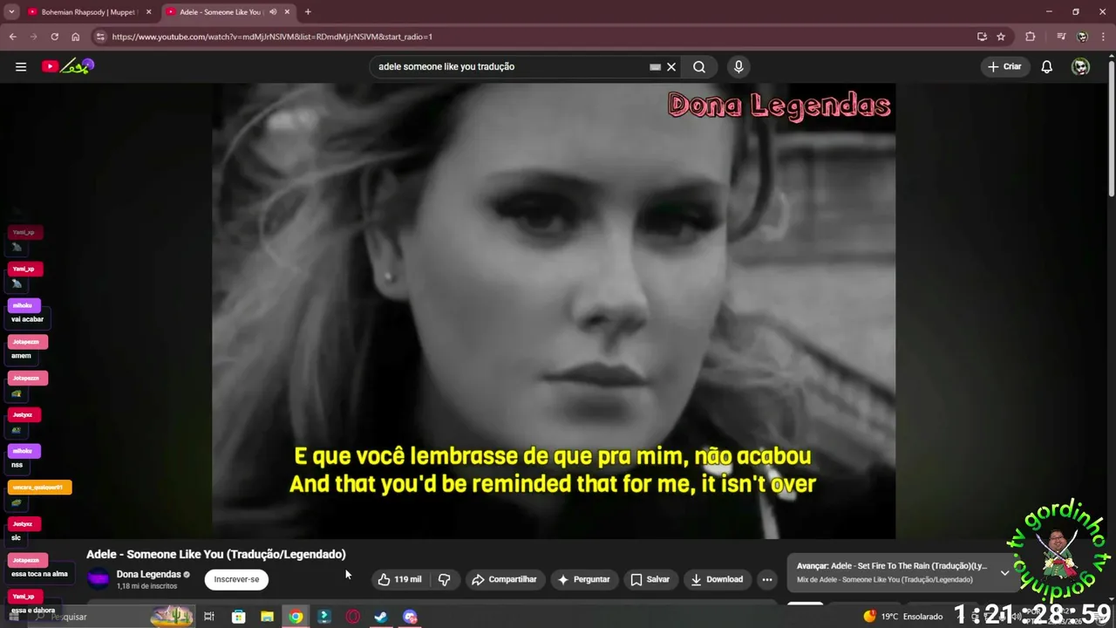Like the video 119 mil
The width and height of the screenshot is (1116, 628).
pos(400,579)
